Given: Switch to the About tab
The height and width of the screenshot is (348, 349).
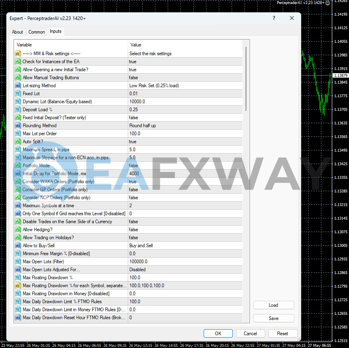Looking at the screenshot, I should pos(17,32).
